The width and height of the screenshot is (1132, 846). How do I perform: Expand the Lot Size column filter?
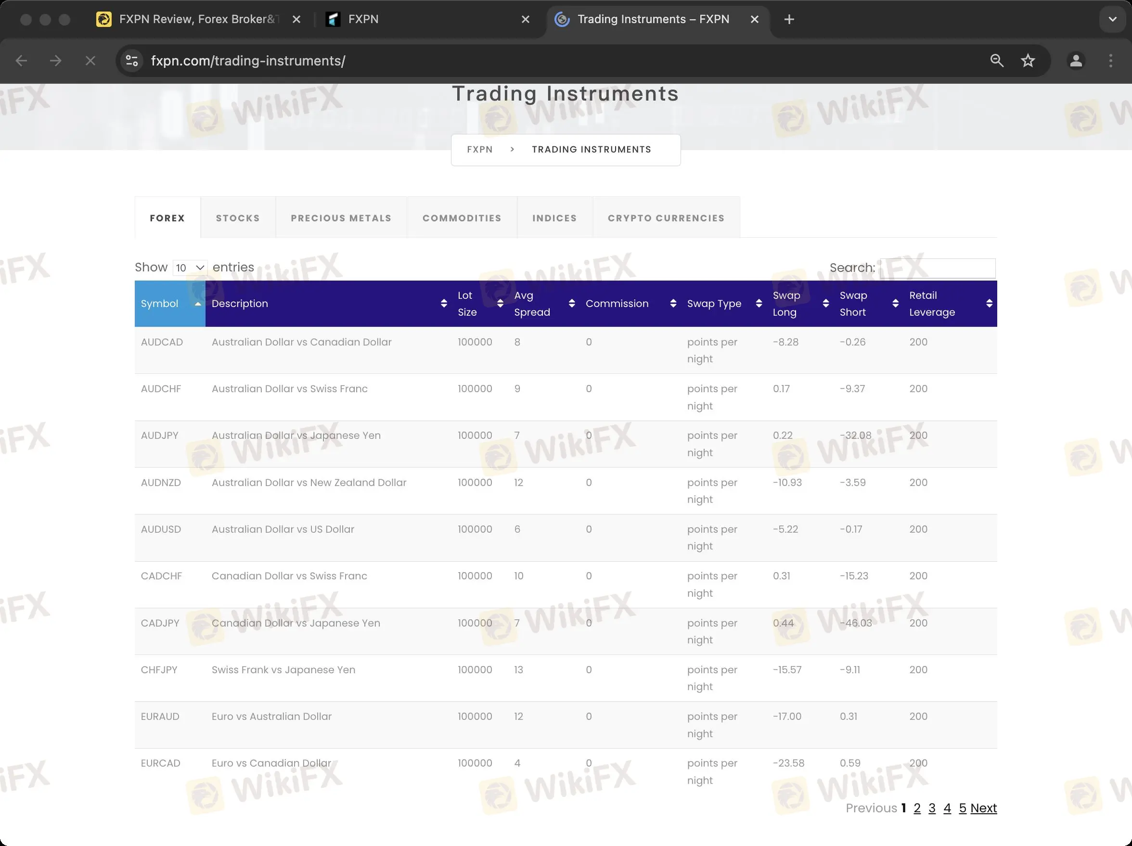[x=499, y=303]
